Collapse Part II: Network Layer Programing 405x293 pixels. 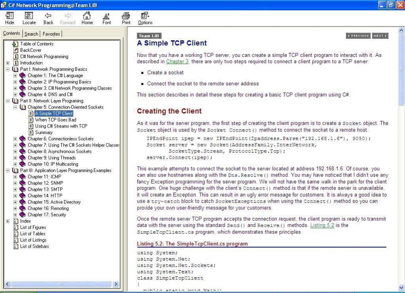pyautogui.click(x=8, y=101)
